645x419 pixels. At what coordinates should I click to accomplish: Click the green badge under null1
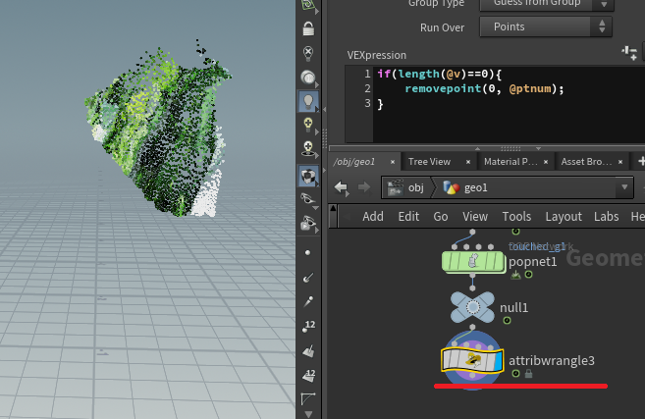(x=507, y=320)
